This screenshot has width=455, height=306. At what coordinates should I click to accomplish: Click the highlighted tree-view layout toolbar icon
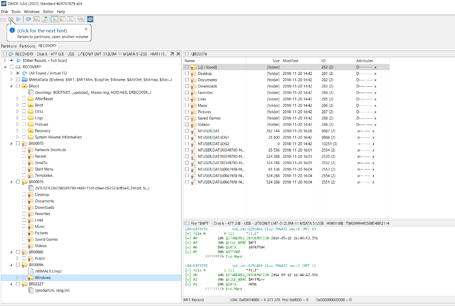(x=54, y=19)
